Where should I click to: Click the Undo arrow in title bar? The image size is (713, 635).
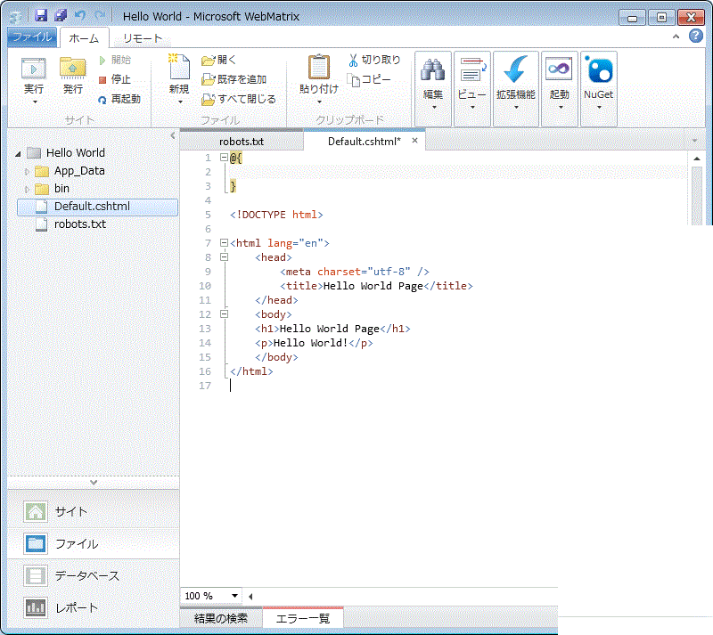[80, 15]
